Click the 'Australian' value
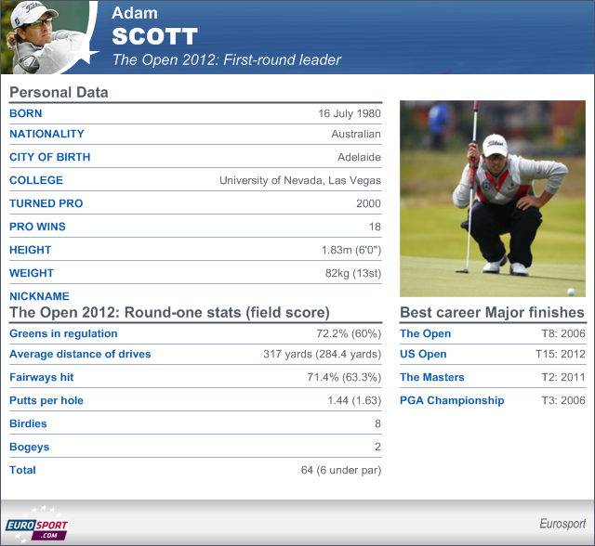Screen dimensions: 595x546 pos(356,134)
